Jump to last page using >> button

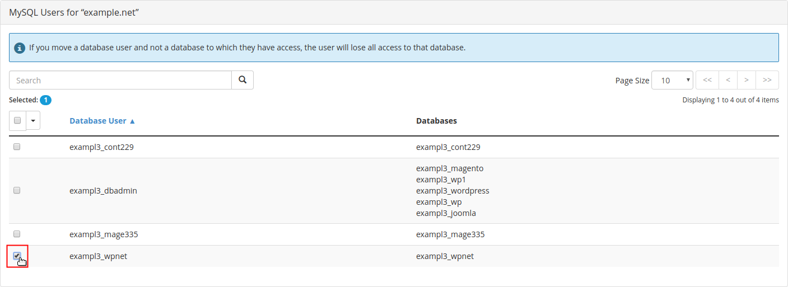[767, 80]
